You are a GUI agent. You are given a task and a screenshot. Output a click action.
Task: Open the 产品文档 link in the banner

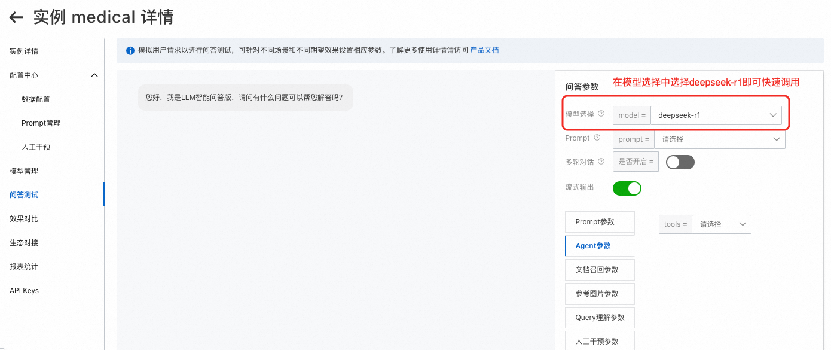click(x=484, y=51)
